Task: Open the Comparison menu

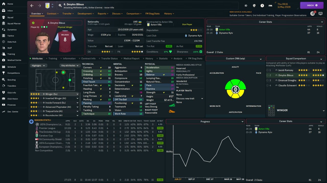Action: click(134, 14)
